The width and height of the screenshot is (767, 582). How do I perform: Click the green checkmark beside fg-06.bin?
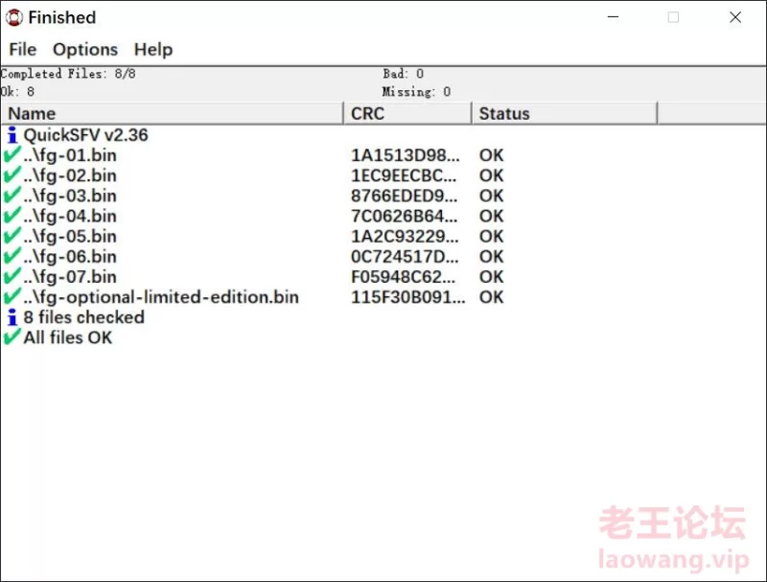coord(12,256)
